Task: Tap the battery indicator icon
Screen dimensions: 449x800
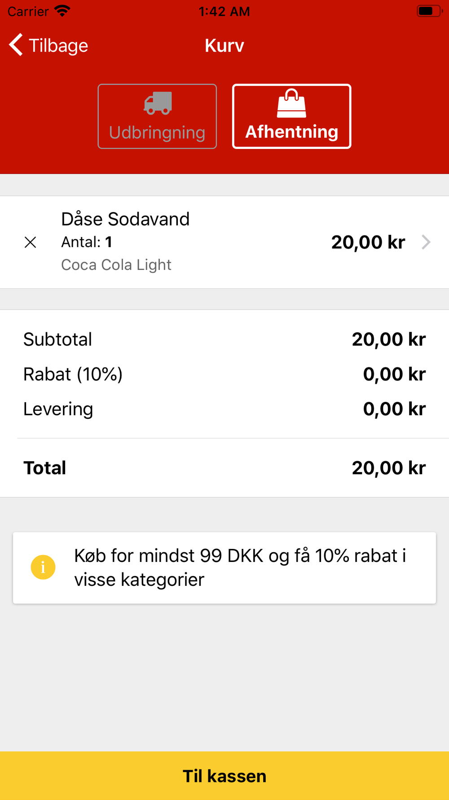Action: tap(429, 11)
